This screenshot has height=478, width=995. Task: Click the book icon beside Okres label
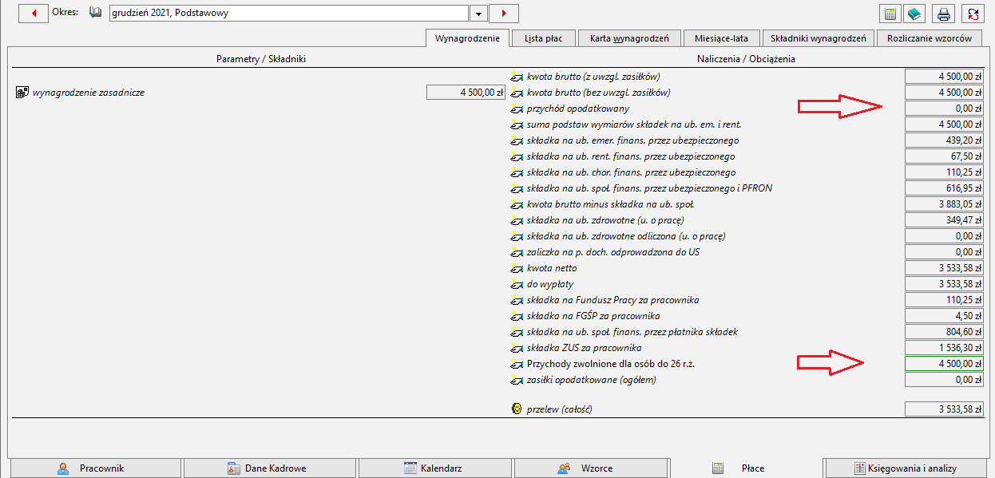pyautogui.click(x=96, y=13)
